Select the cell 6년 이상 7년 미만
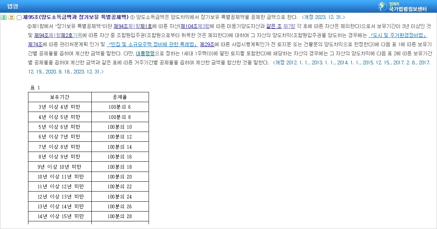 [60, 137]
